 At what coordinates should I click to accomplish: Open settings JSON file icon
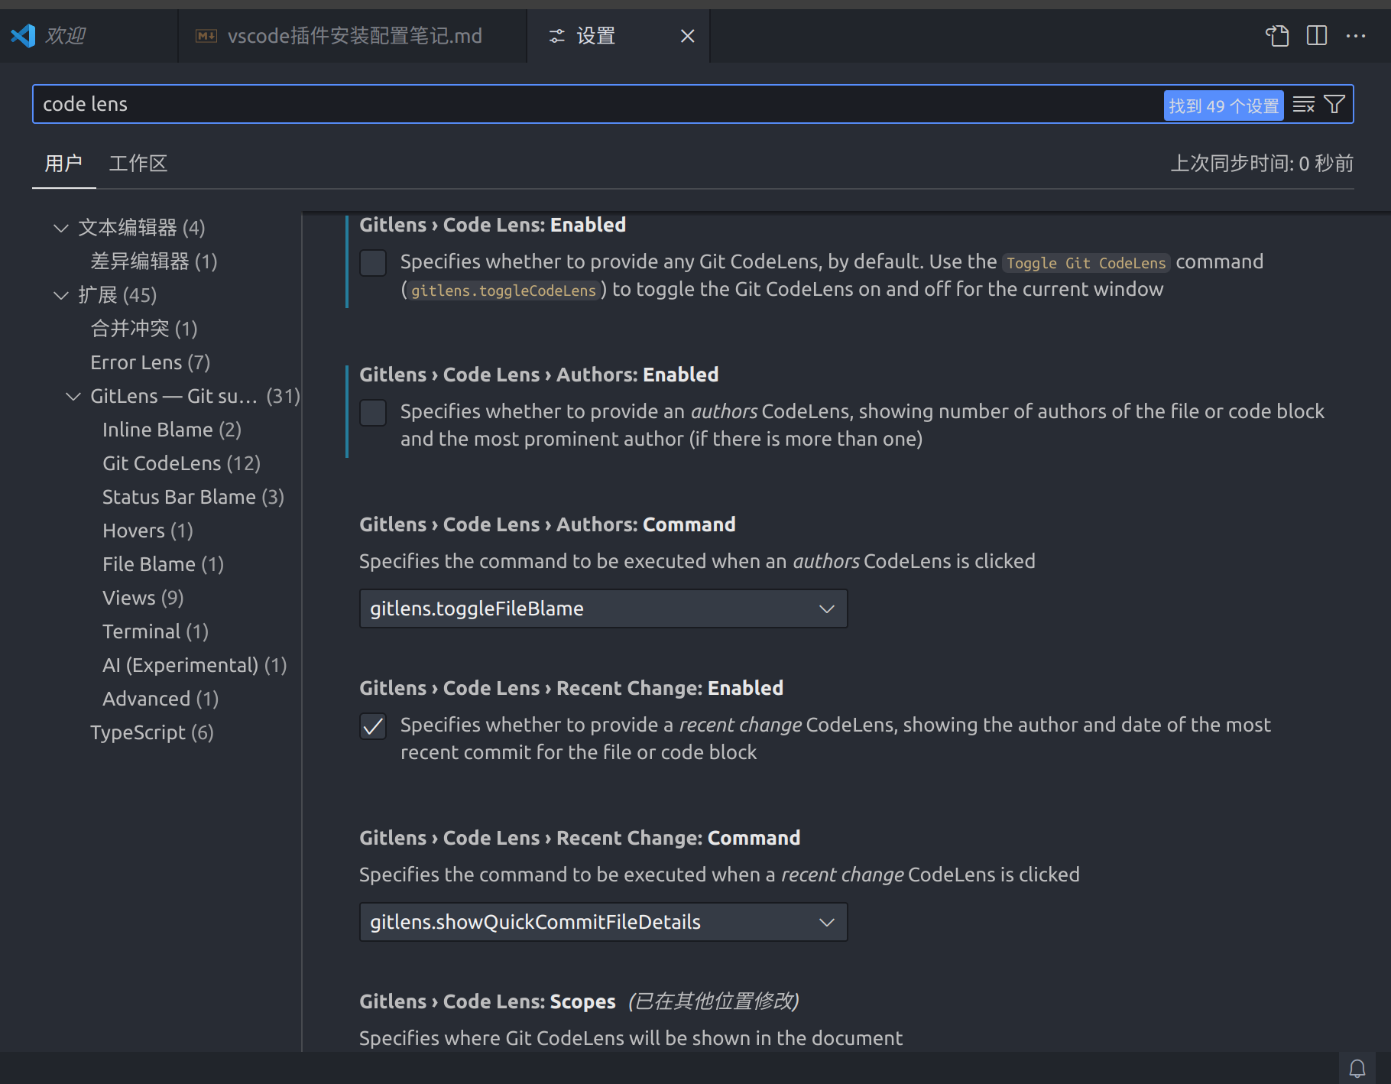pyautogui.click(x=1277, y=36)
